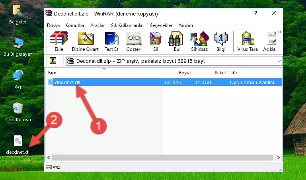
Task: Sort the list by the İsim column
Action: point(104,73)
